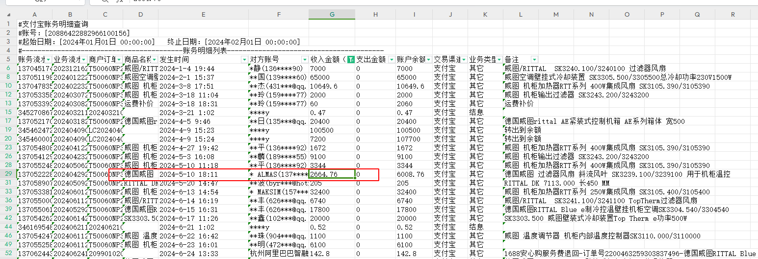Click counterparty cell **波(byr***@hot

[x=279, y=183]
